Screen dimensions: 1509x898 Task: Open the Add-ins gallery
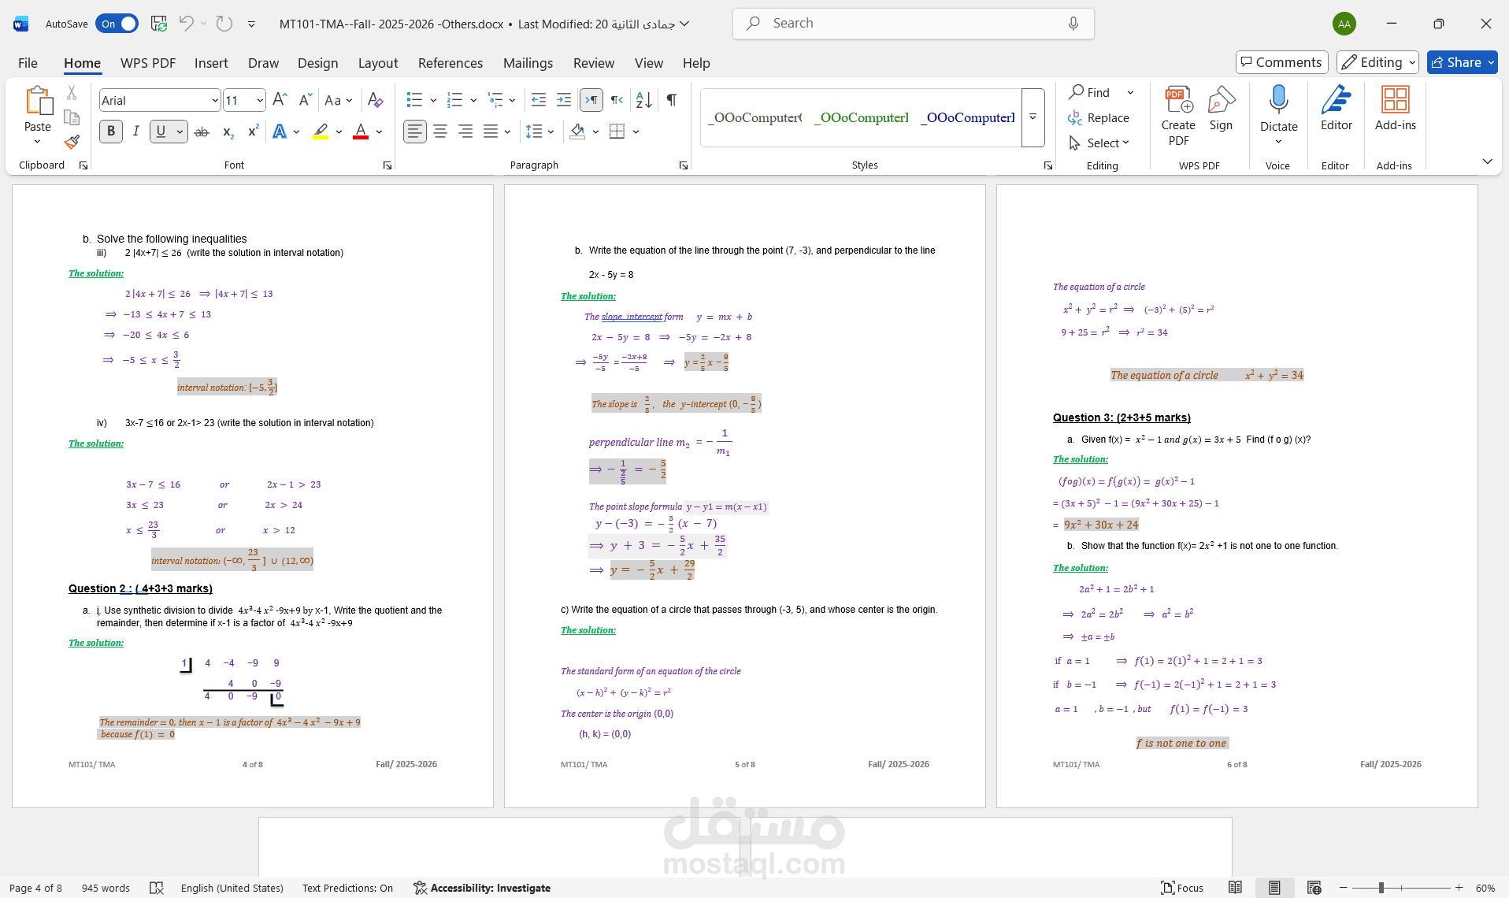point(1395,109)
